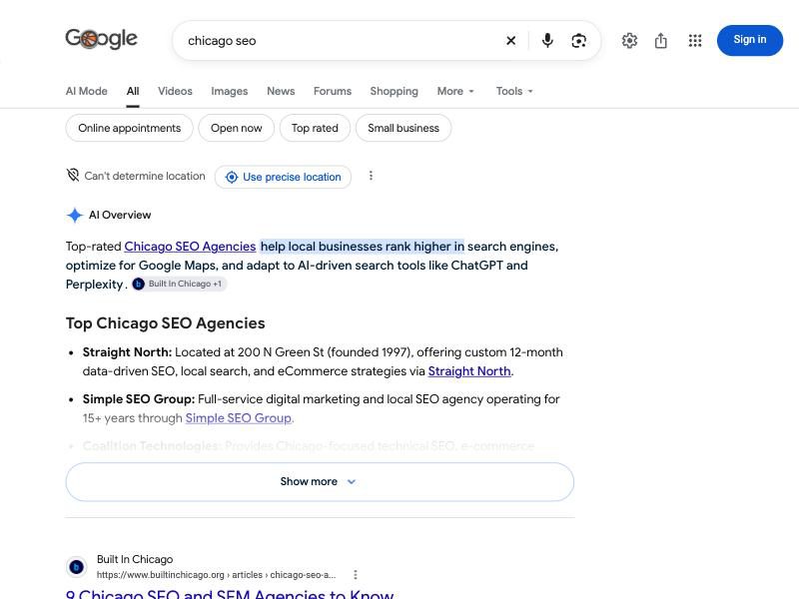
Task: Clear the search query with X
Action: pyautogui.click(x=510, y=40)
